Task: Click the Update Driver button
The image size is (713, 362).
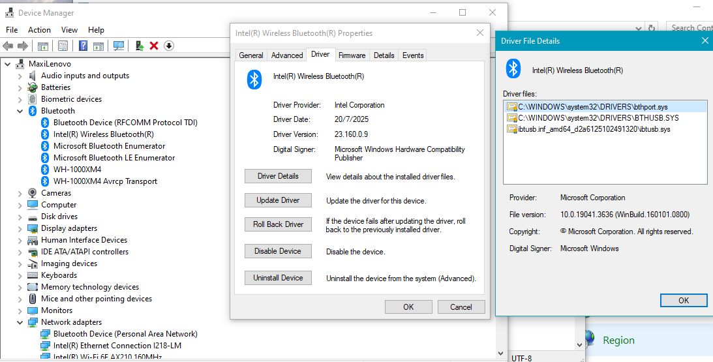Action: (x=278, y=200)
